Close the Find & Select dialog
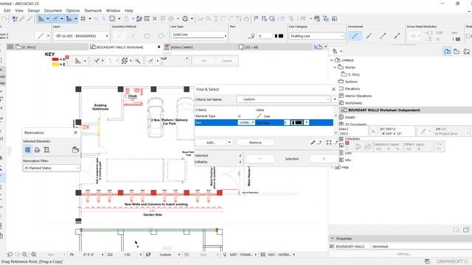Screen dimensions: 472x265 point(333,89)
